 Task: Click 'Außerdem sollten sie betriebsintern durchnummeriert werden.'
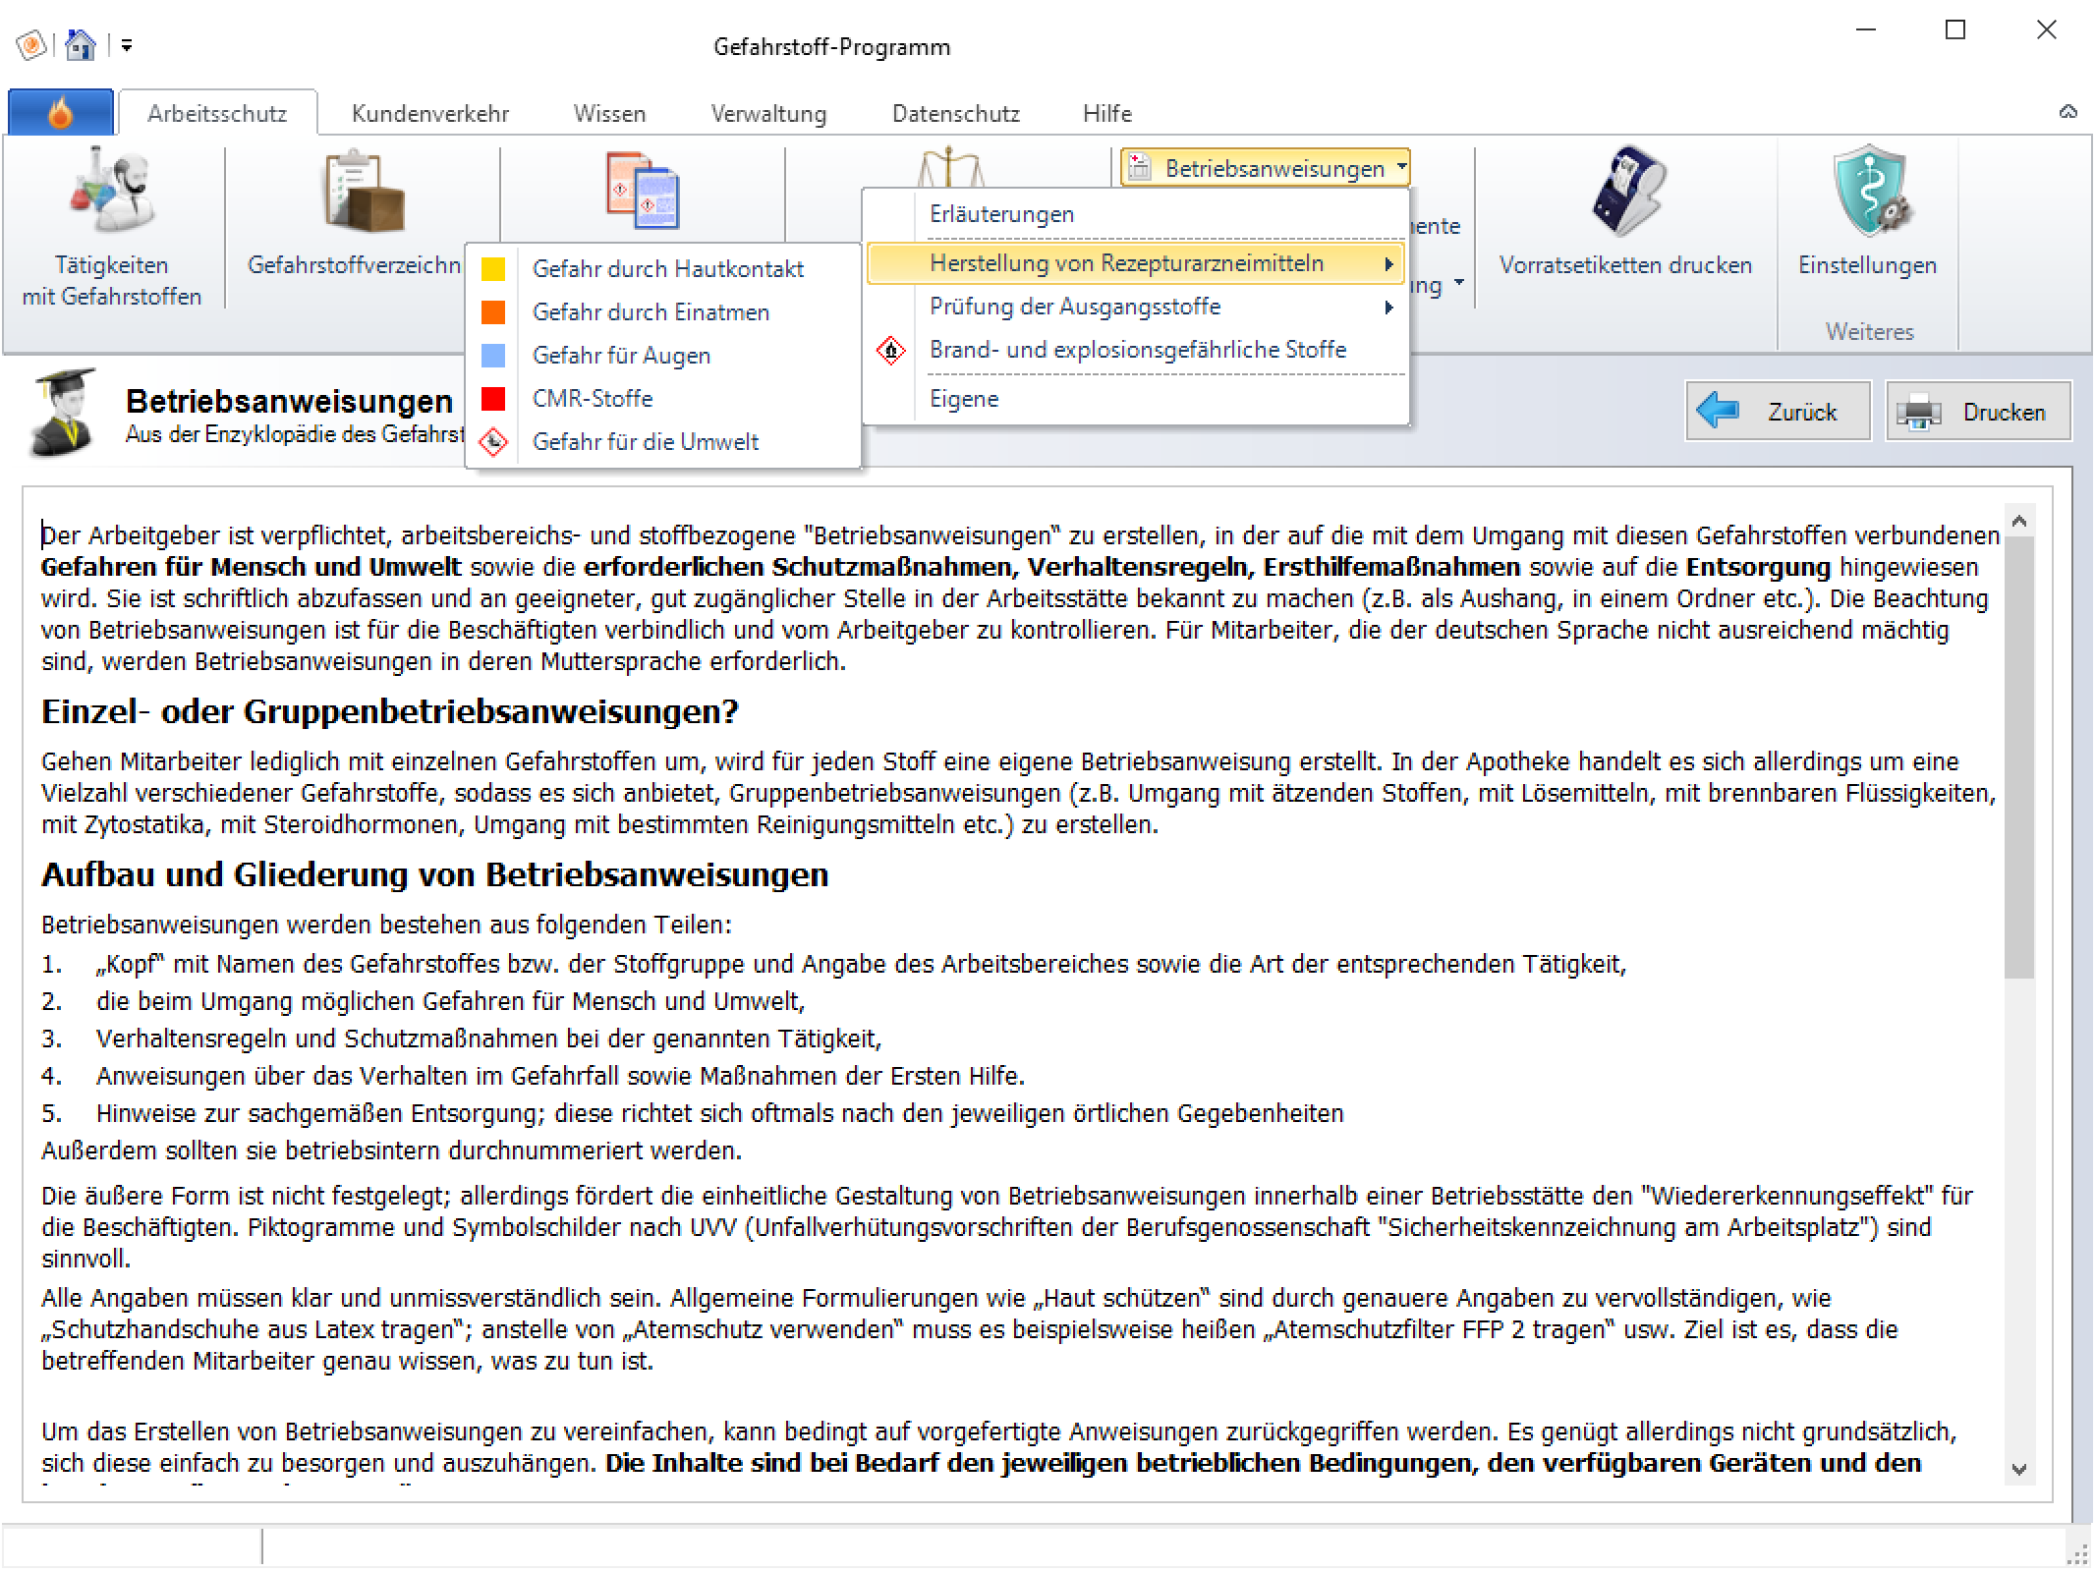point(391,1151)
